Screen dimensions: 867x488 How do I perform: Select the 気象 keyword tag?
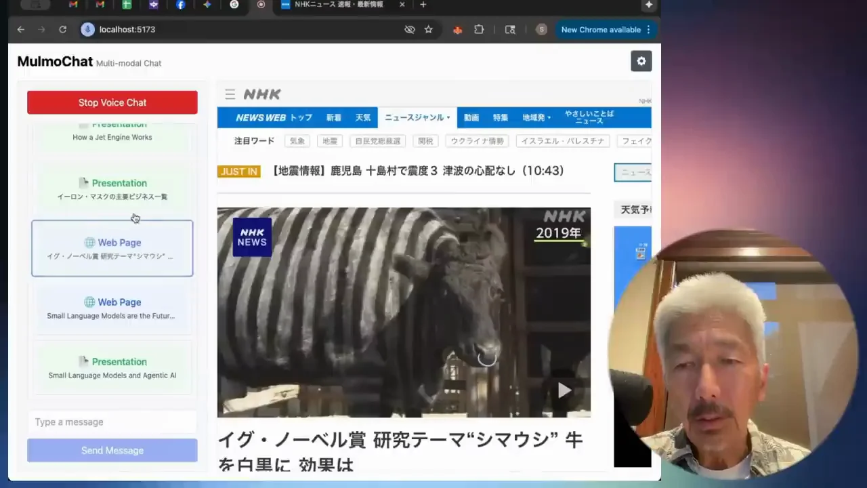pyautogui.click(x=297, y=141)
